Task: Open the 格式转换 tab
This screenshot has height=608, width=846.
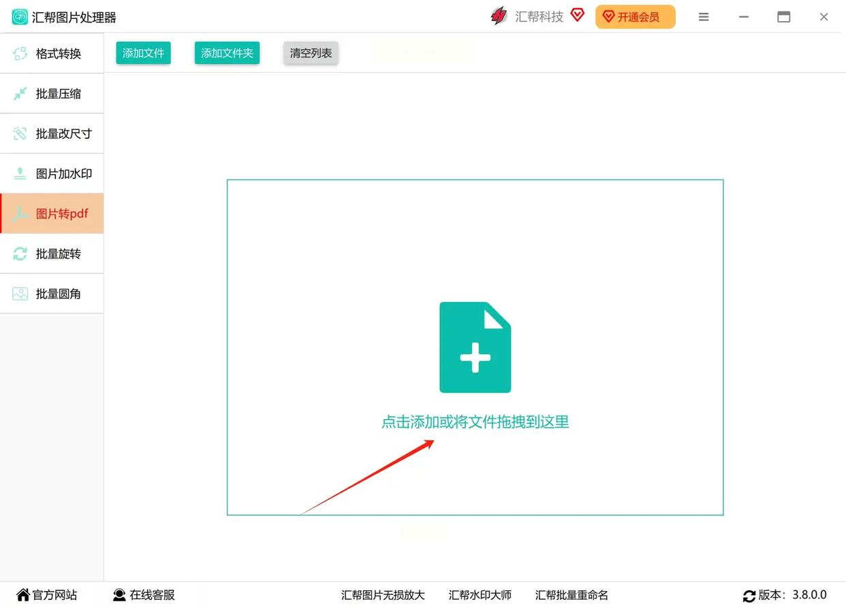Action: click(52, 54)
